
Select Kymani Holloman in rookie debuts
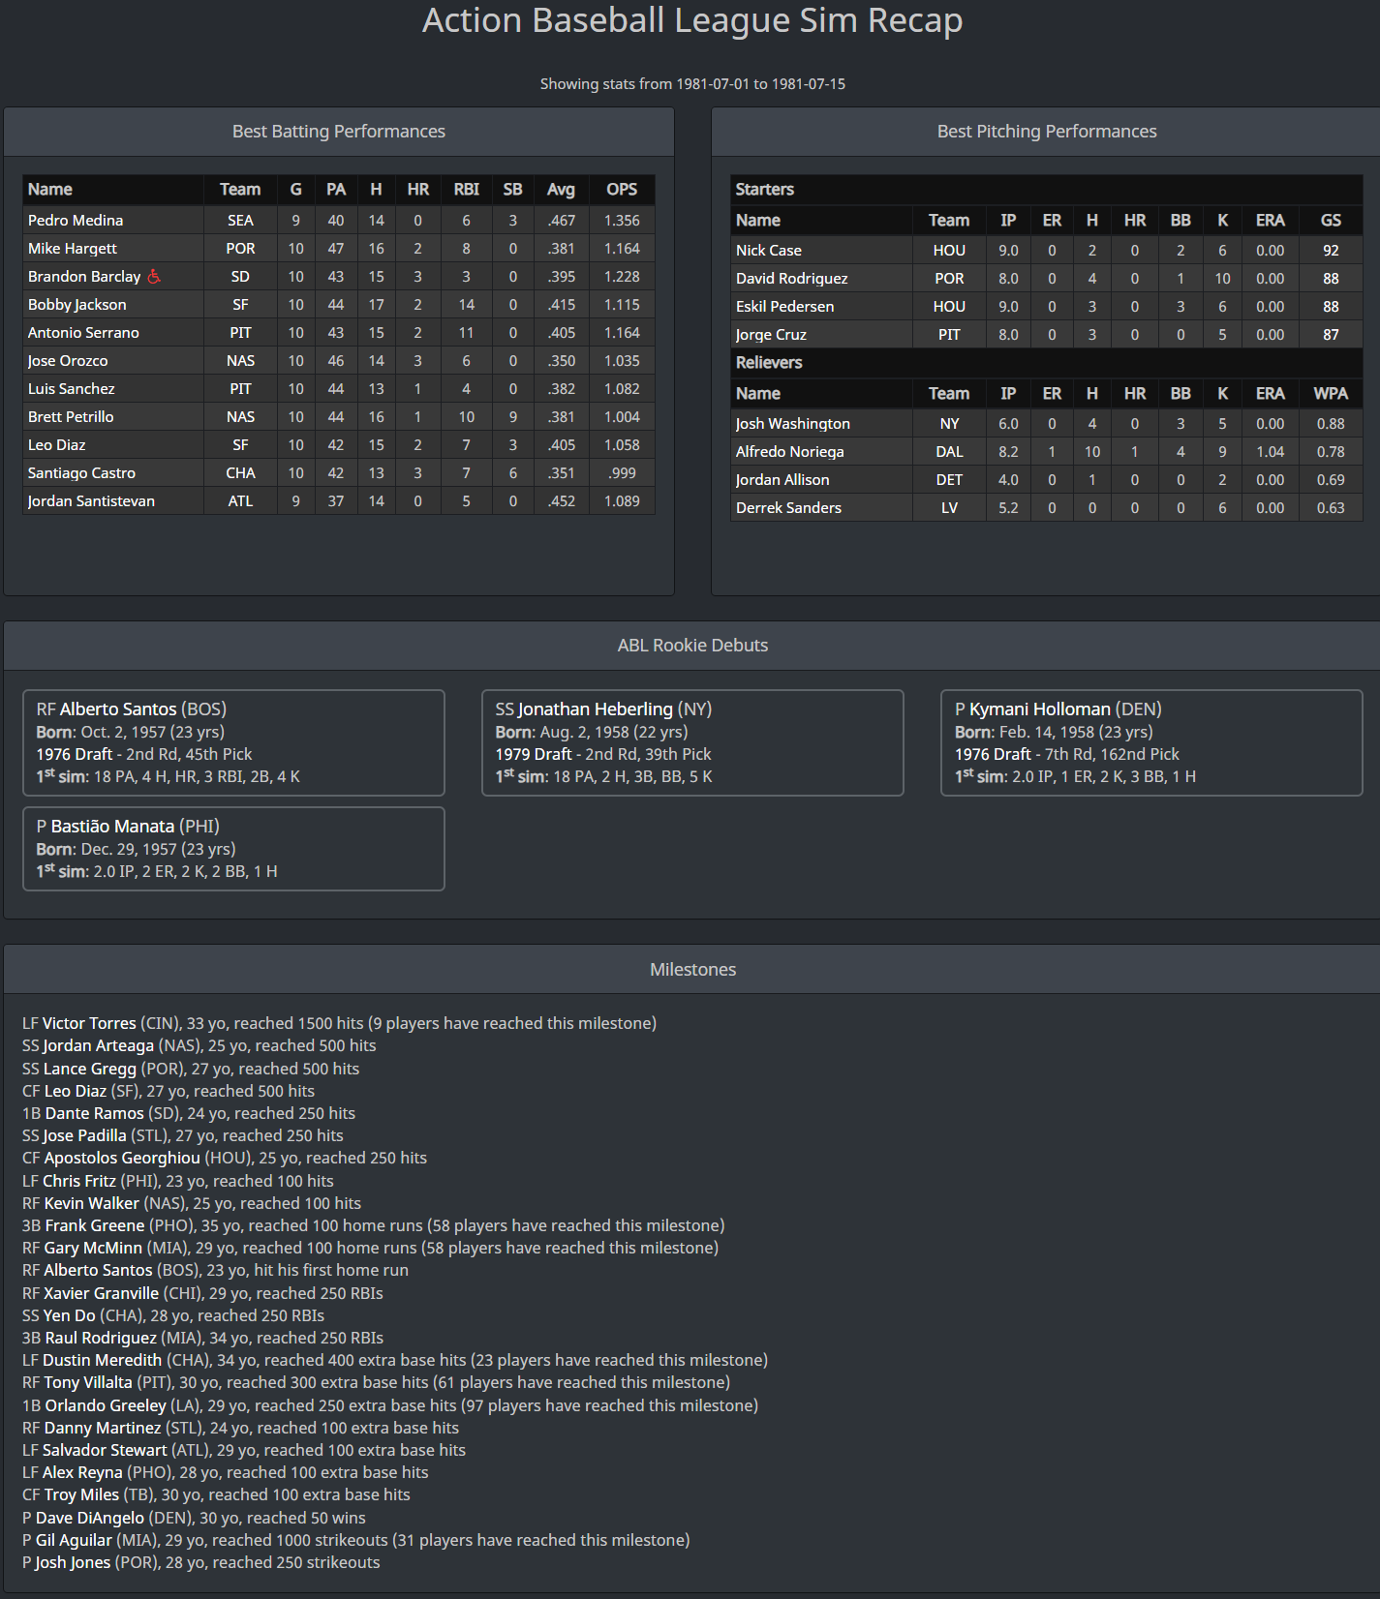tap(1039, 709)
